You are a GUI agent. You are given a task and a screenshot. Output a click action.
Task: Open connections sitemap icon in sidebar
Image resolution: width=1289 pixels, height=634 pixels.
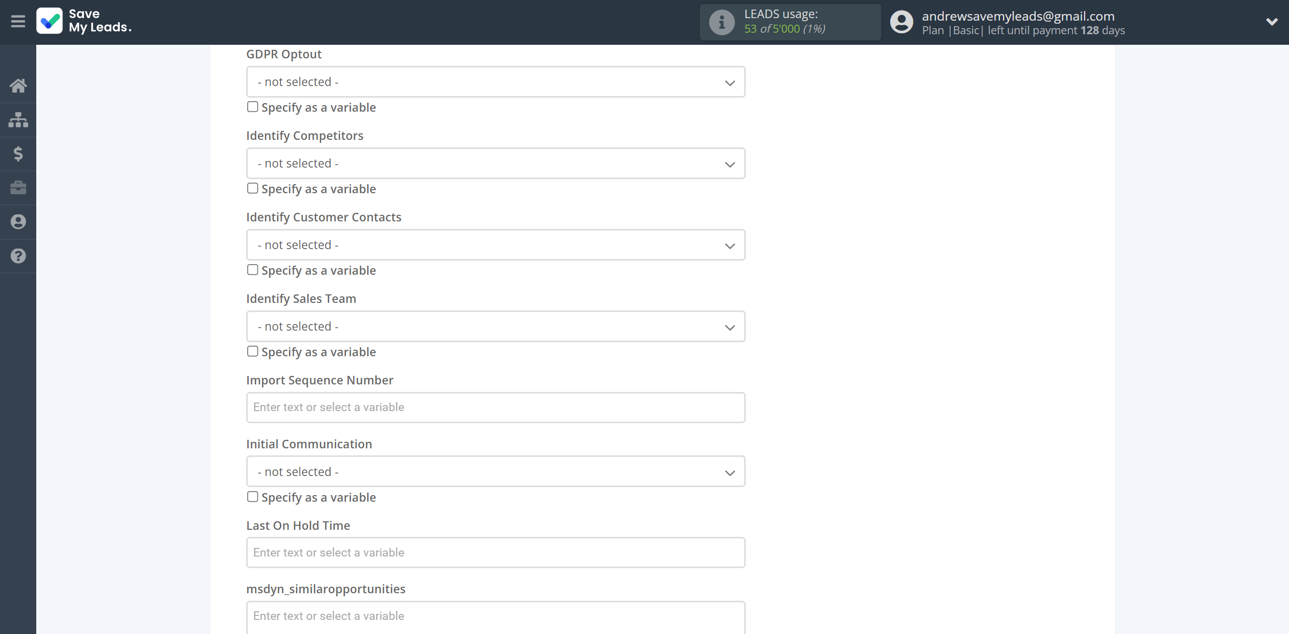point(18,120)
